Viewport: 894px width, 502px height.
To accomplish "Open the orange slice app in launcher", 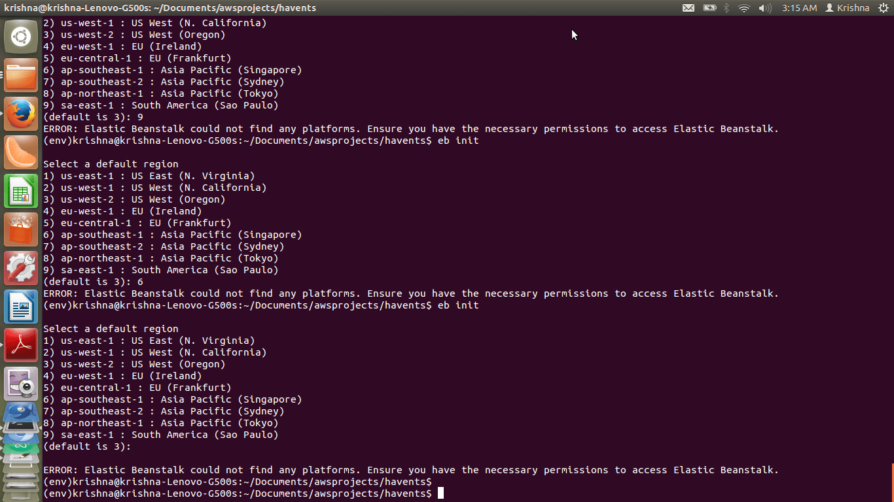I will coord(21,152).
